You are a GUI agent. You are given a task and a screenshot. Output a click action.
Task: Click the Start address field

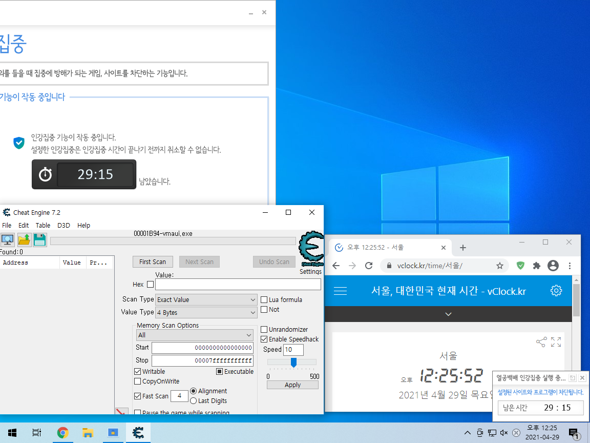coord(202,348)
